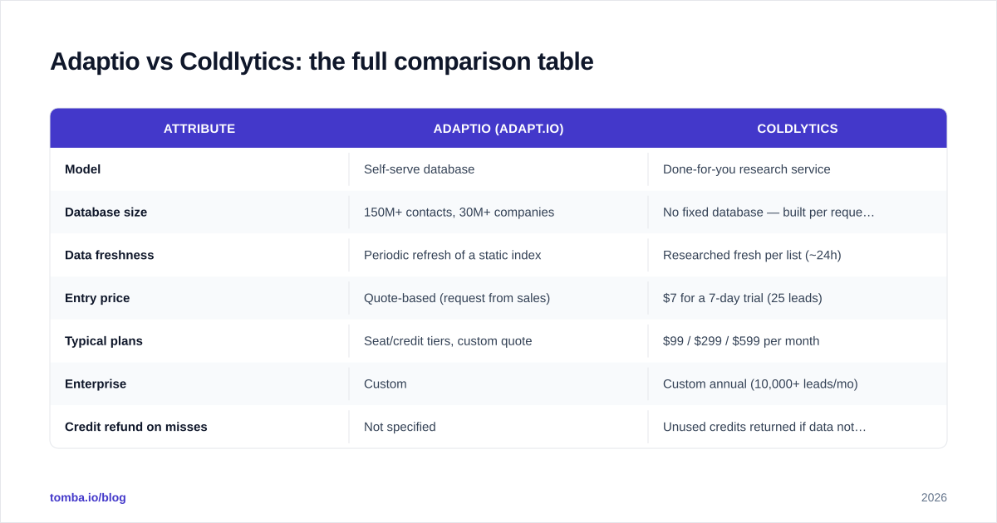Click the 'Not specified' cell
The height and width of the screenshot is (523, 997).
coord(498,427)
